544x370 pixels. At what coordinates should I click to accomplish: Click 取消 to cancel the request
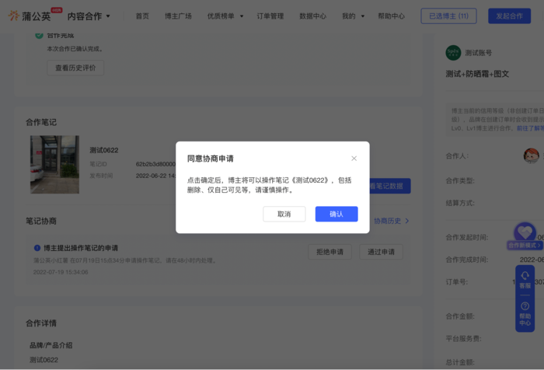tap(284, 214)
